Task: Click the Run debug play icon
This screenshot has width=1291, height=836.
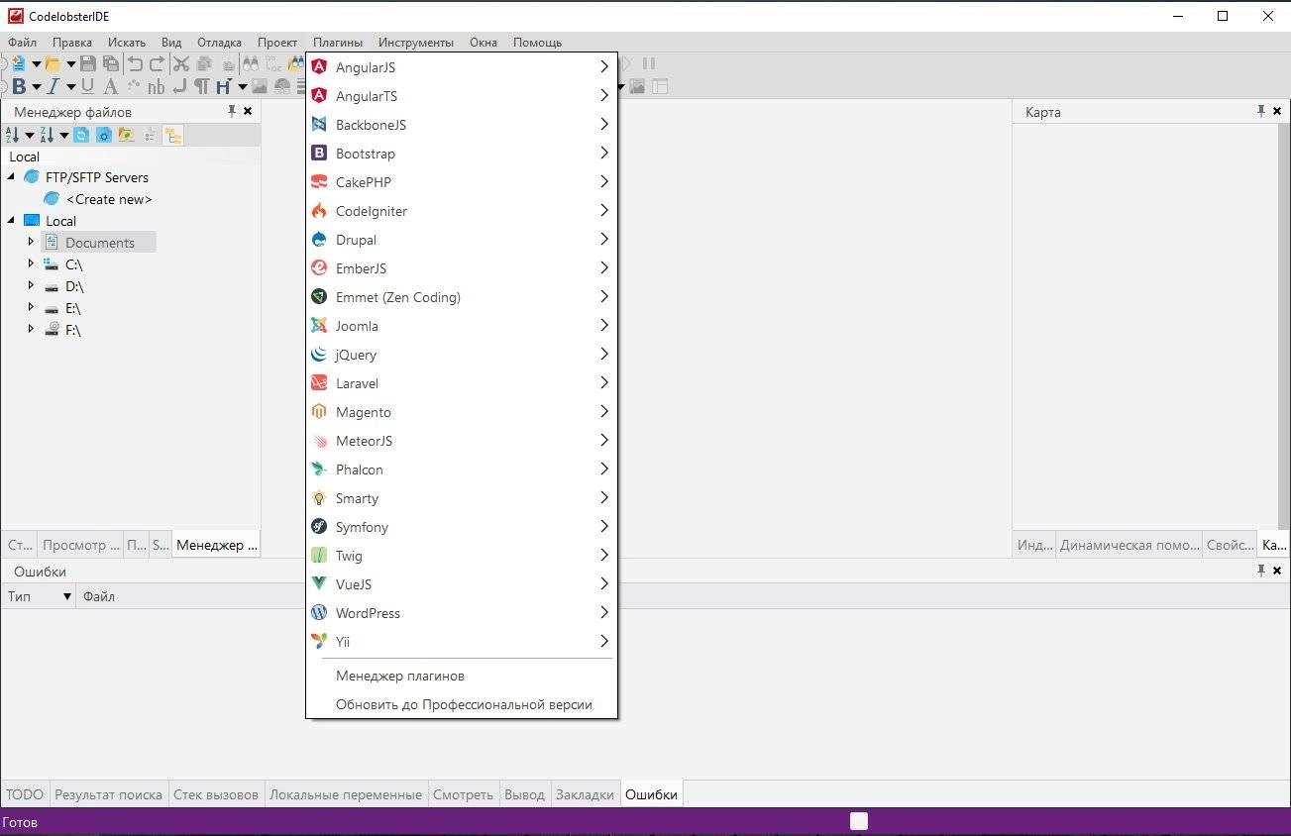Action: tap(626, 63)
